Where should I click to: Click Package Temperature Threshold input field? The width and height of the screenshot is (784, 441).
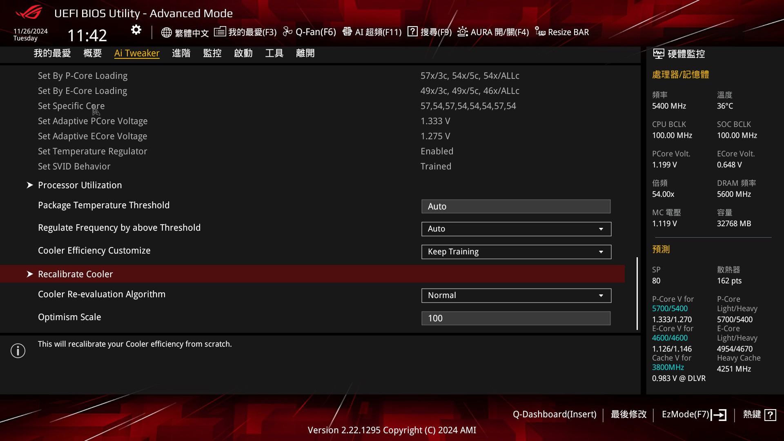[516, 207]
